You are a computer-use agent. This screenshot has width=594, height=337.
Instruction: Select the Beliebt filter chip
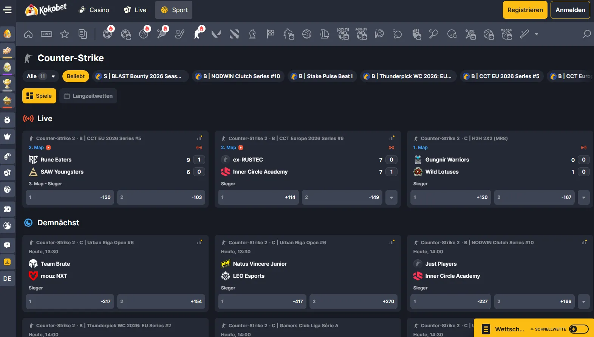pyautogui.click(x=76, y=76)
